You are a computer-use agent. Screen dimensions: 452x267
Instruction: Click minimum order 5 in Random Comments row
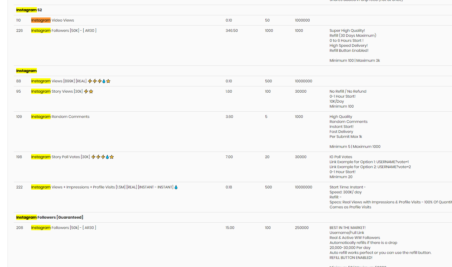[x=266, y=117]
